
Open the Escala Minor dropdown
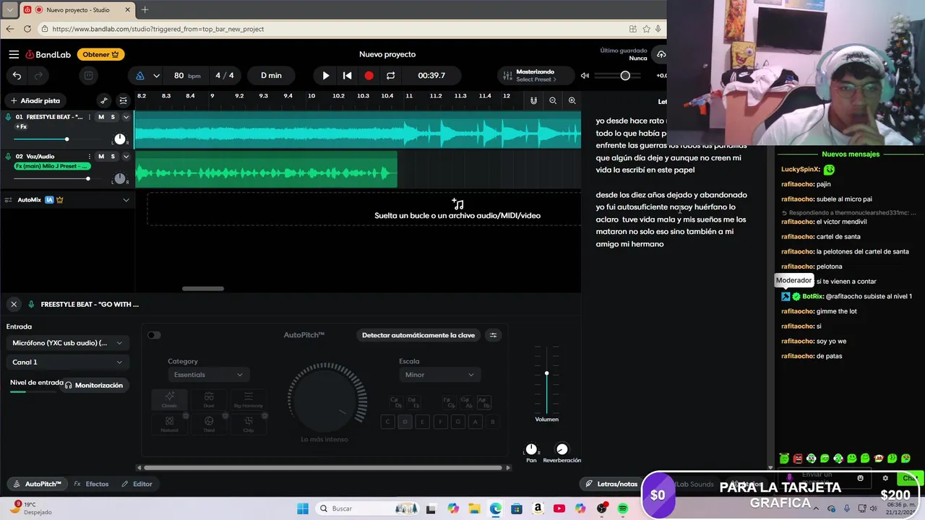tap(440, 375)
